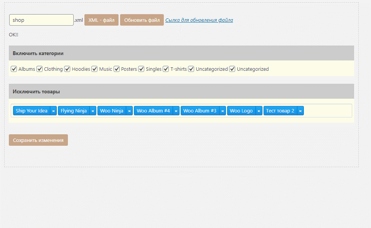Click the Music category label
The image size is (371, 228).
click(x=106, y=69)
